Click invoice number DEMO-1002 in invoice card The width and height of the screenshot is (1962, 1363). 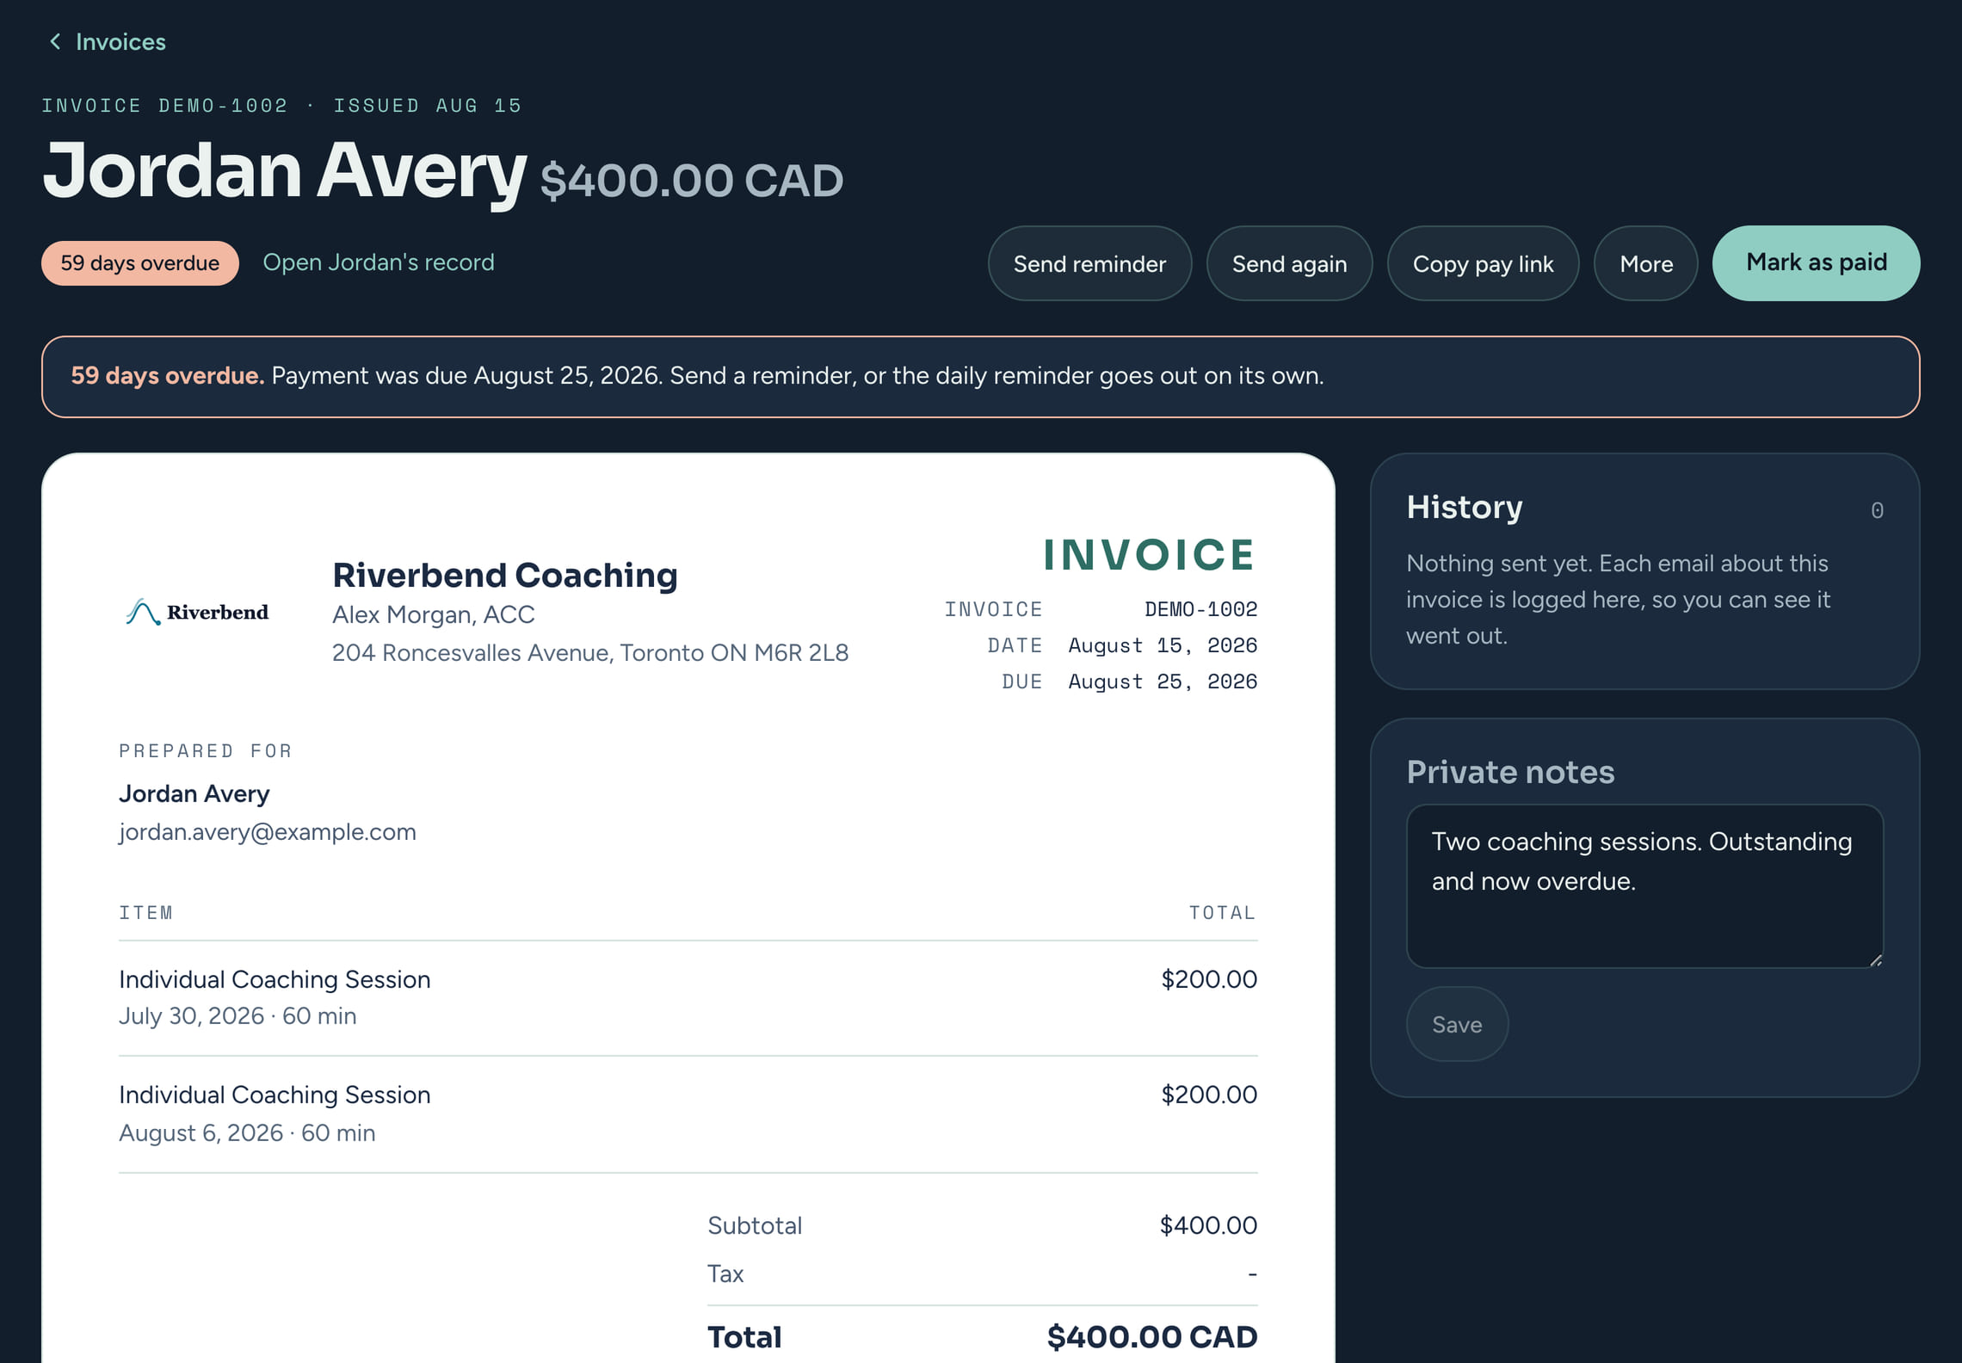coord(1200,609)
